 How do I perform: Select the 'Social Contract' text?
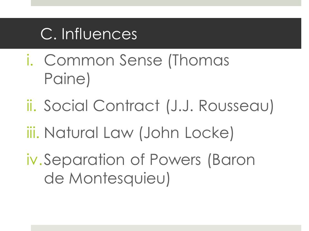[101, 106]
